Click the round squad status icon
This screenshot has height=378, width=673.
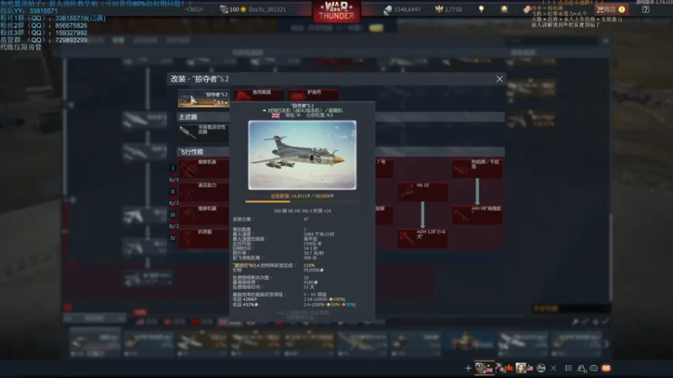[x=541, y=368]
